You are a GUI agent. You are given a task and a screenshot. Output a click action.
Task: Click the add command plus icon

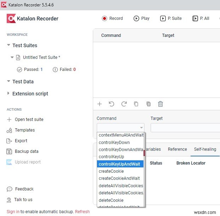point(100,104)
